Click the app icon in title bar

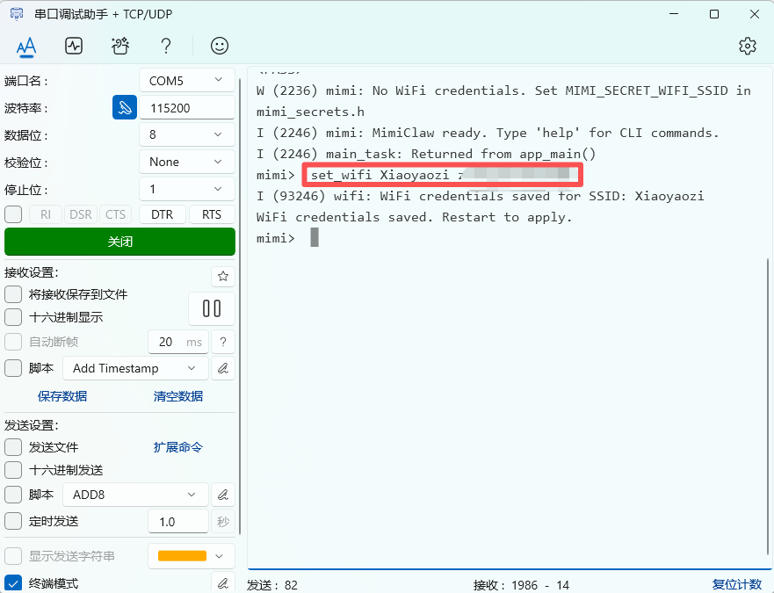17,14
